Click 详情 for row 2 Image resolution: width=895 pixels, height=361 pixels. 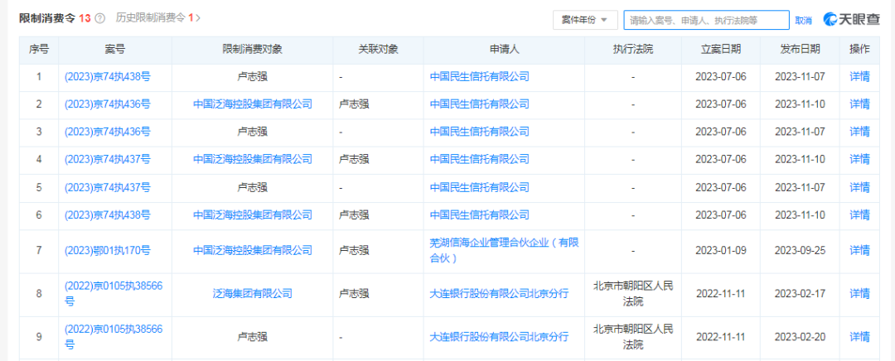pyautogui.click(x=859, y=104)
